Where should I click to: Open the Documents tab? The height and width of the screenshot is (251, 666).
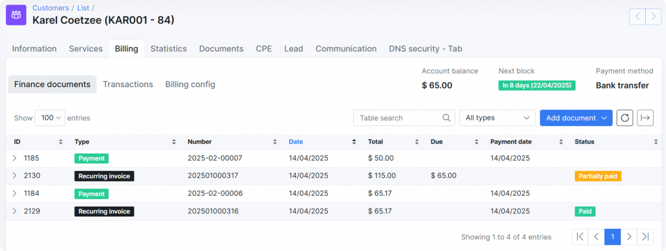[x=221, y=49]
